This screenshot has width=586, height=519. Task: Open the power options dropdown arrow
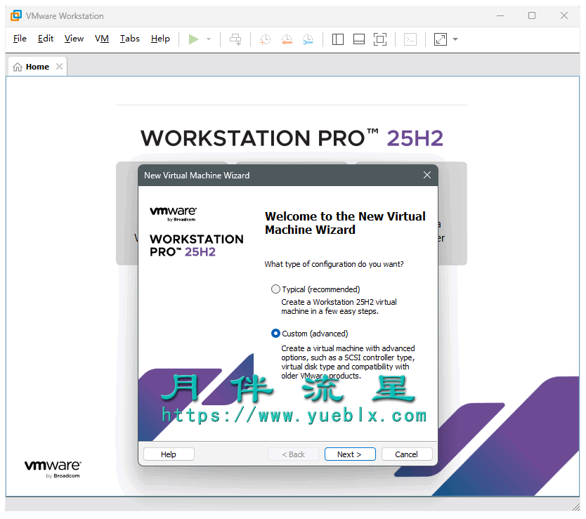[x=209, y=39]
